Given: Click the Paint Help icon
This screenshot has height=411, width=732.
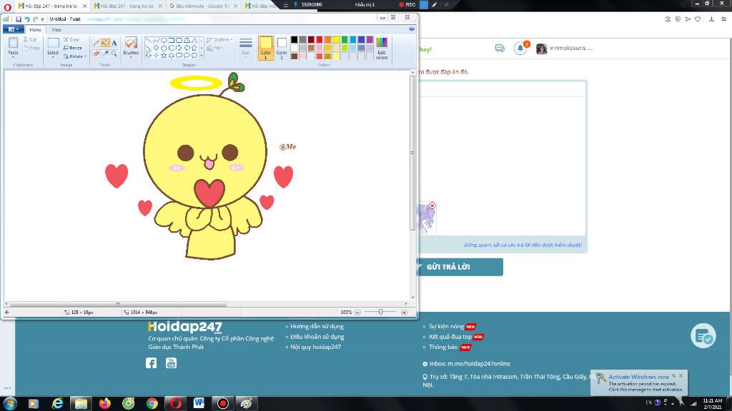Looking at the screenshot, I should (411, 29).
